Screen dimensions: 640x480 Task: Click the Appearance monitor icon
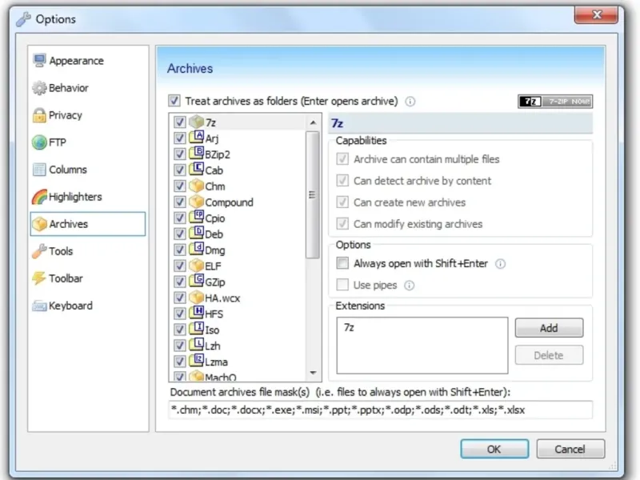coord(39,61)
